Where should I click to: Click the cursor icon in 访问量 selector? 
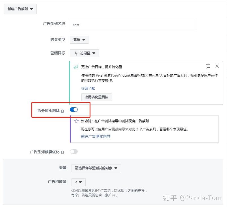[76, 53]
